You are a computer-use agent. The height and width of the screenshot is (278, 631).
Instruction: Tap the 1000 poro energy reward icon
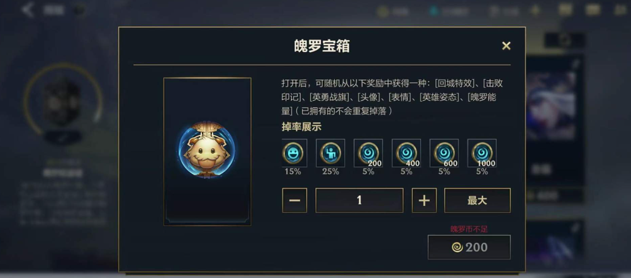[482, 153]
